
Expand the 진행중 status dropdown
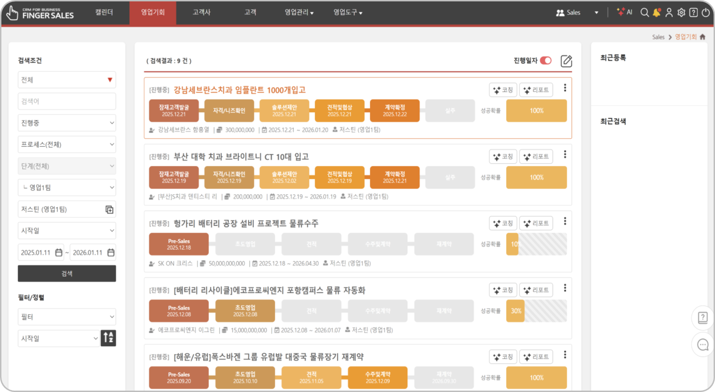[x=67, y=123]
